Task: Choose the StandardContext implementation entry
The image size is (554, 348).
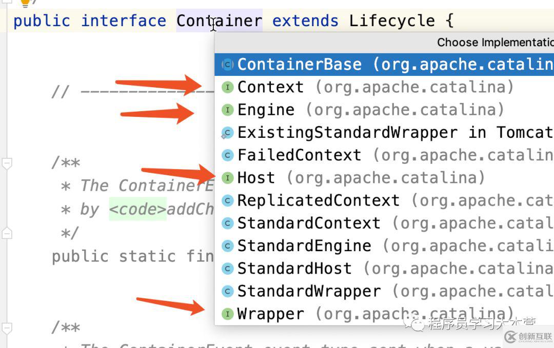Action: (x=309, y=223)
